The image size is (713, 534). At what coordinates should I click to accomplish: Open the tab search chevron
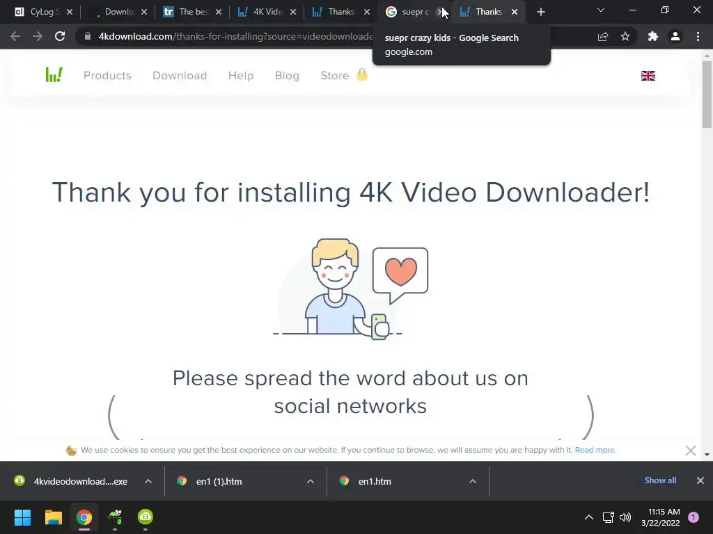pyautogui.click(x=601, y=10)
